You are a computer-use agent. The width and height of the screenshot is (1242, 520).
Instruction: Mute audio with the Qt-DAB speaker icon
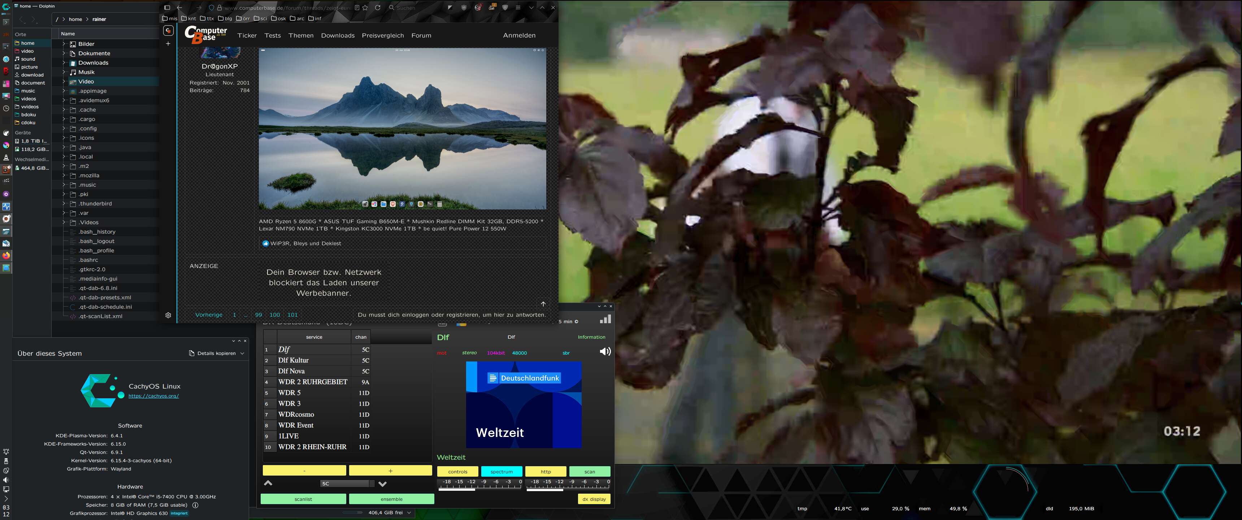pos(605,352)
